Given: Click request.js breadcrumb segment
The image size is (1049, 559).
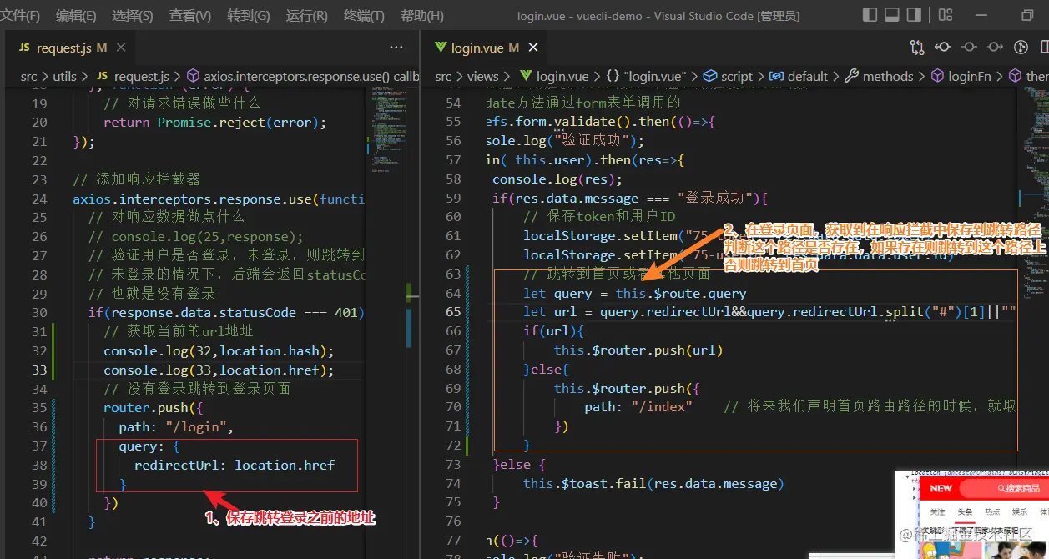Looking at the screenshot, I should (141, 76).
